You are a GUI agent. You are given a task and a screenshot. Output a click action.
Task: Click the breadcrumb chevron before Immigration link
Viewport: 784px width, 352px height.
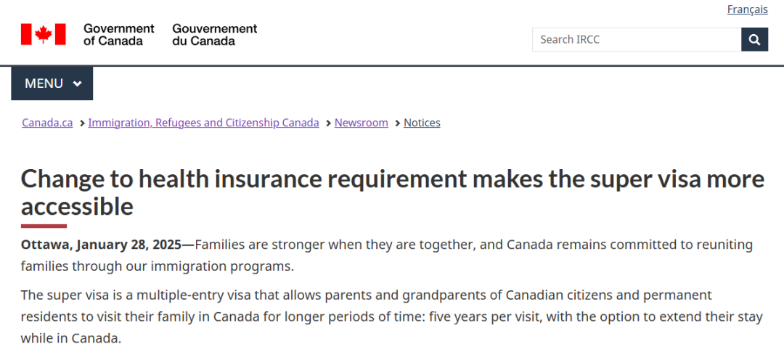[x=82, y=123]
